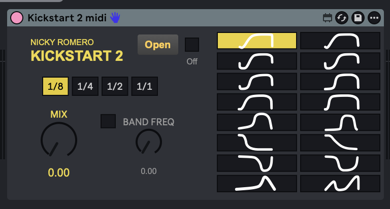This screenshot has width=390, height=209.
Task: Choose the dip curve in right column
Action: (x=340, y=163)
